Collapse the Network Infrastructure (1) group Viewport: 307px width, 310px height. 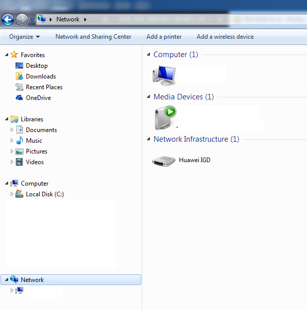coord(149,139)
